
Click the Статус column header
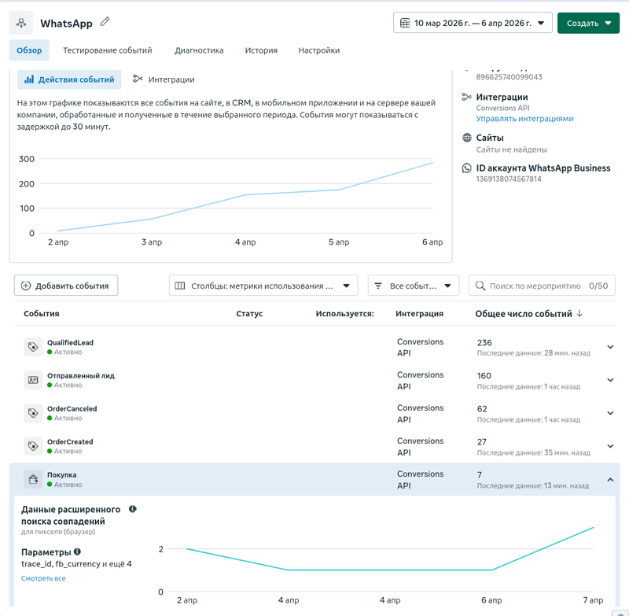tap(249, 313)
